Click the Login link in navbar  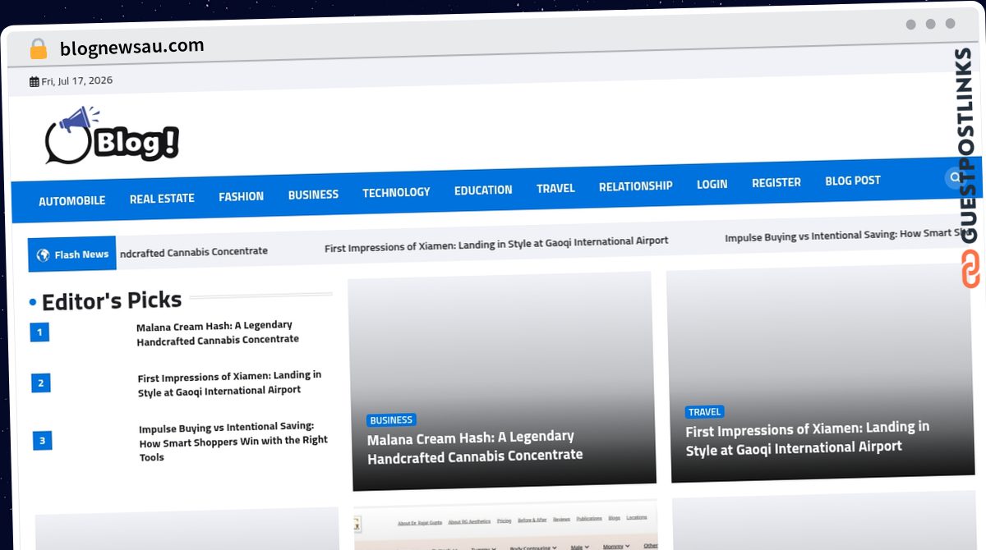click(x=712, y=184)
